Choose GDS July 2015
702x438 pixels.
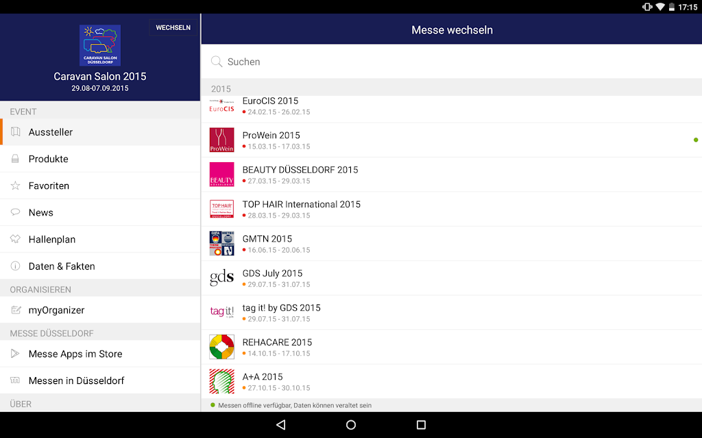452,278
